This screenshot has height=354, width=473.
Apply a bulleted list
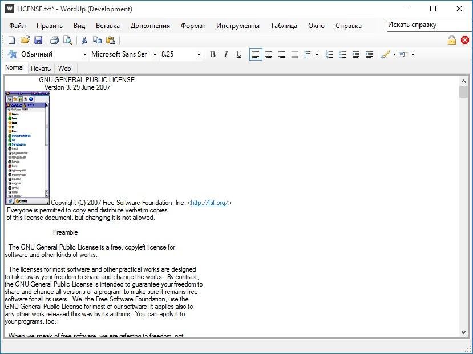[343, 54]
